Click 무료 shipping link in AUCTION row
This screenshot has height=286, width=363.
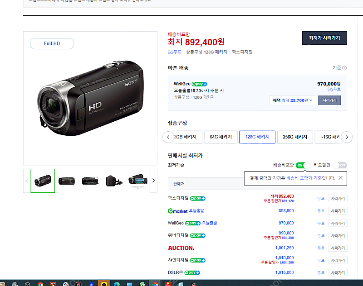pos(321,248)
